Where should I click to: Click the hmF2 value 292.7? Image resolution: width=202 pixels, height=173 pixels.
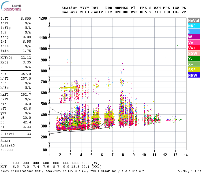(26, 95)
